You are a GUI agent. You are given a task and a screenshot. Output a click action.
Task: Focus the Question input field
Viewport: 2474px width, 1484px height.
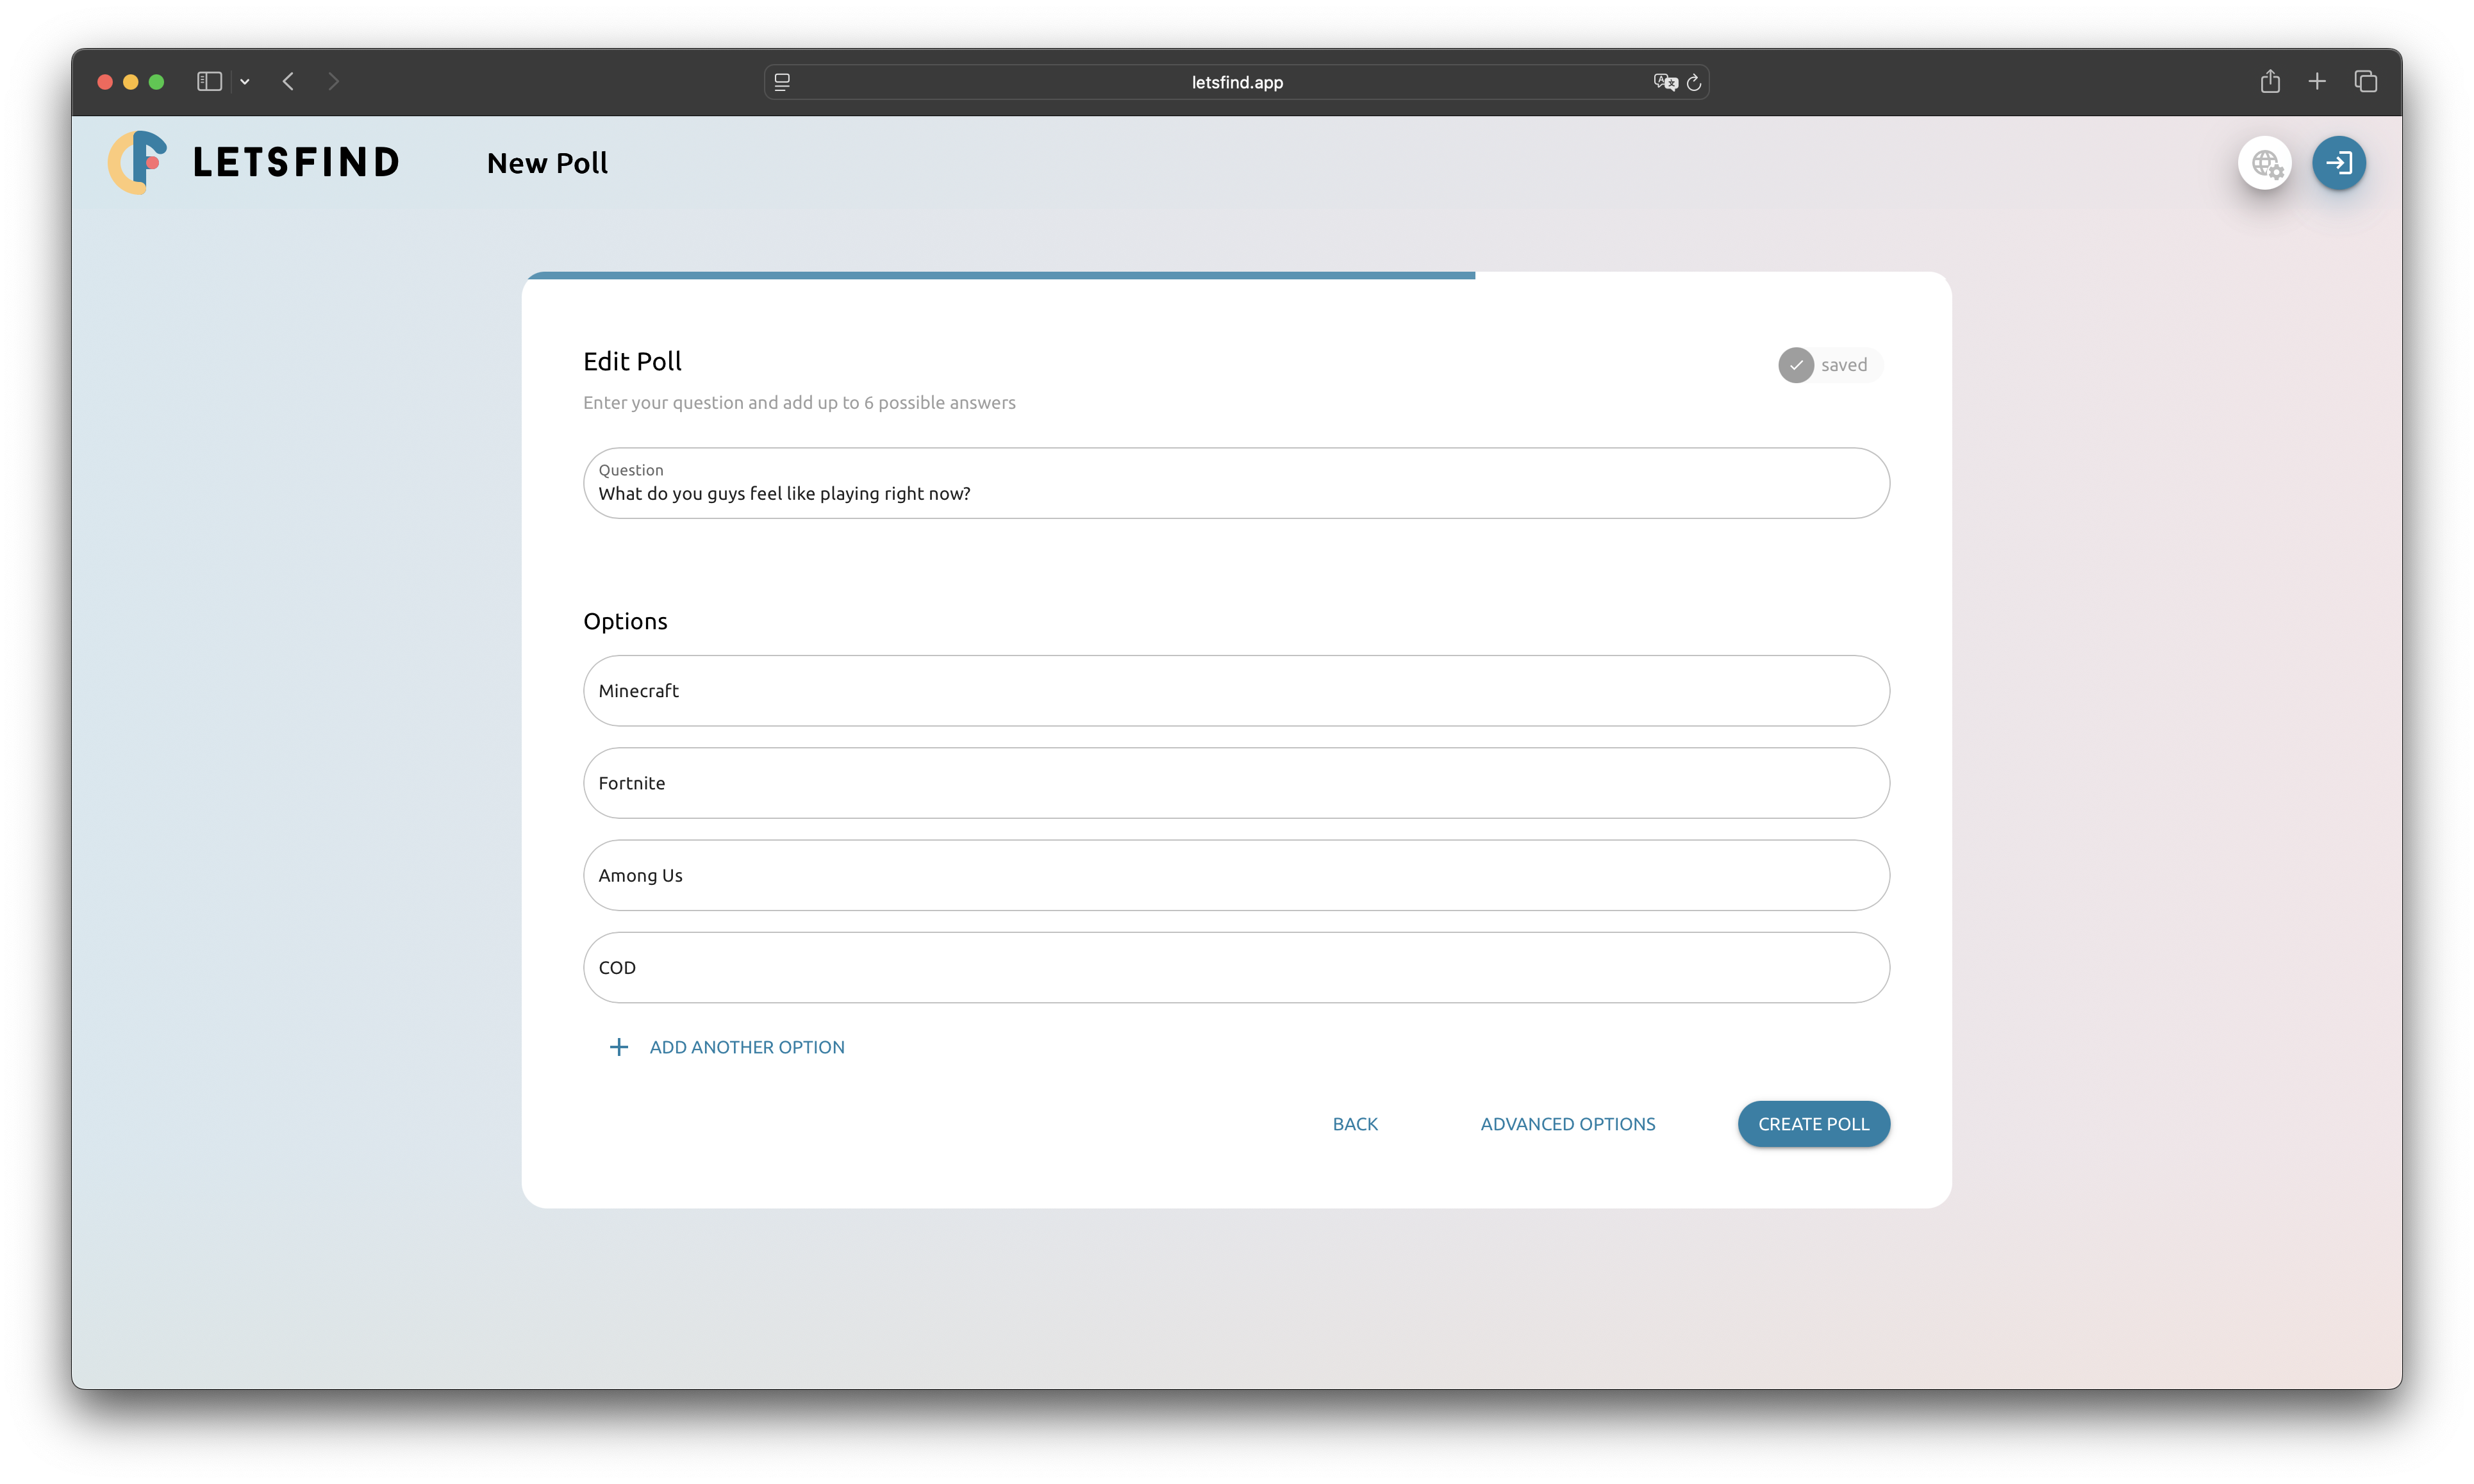coord(1236,483)
